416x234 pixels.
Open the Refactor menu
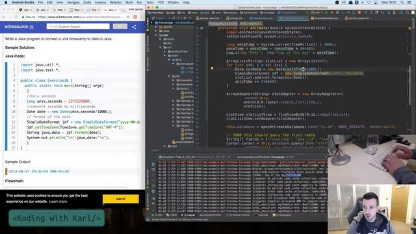116,3
